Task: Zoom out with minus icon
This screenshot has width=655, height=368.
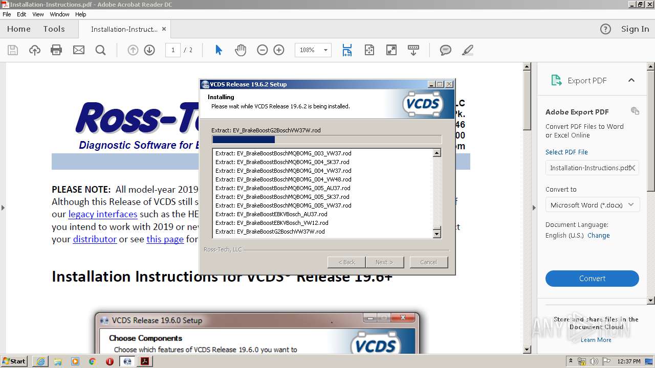Action: tap(263, 50)
